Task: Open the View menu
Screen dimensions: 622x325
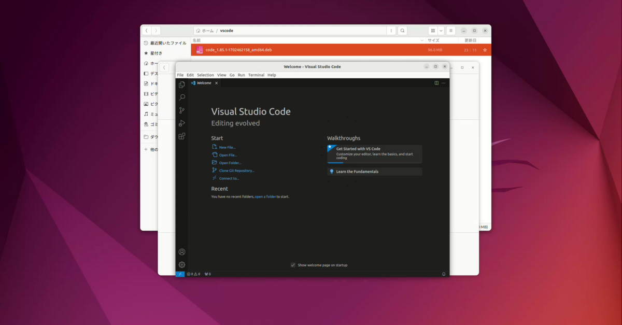Action: click(x=222, y=75)
